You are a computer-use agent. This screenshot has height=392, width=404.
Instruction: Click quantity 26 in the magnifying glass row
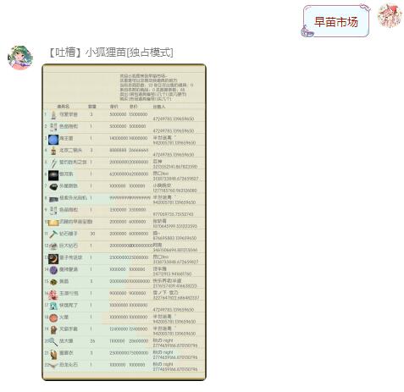pos(92,341)
